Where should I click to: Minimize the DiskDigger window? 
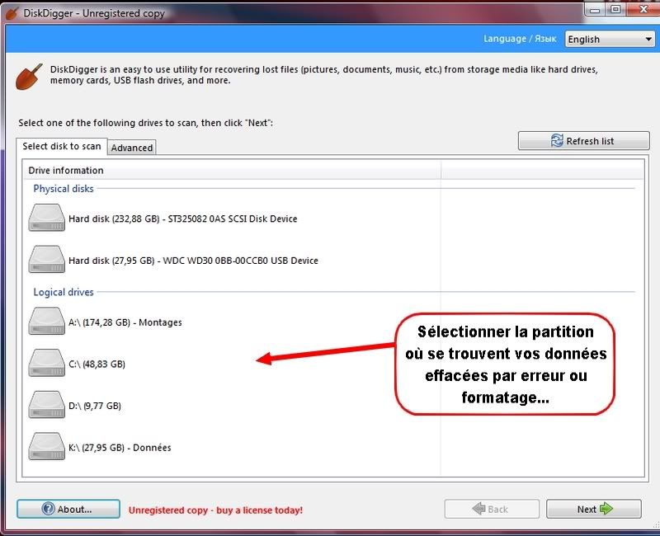click(x=595, y=10)
